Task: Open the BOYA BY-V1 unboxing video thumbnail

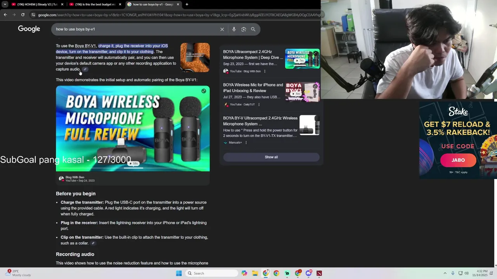Action: click(x=302, y=92)
